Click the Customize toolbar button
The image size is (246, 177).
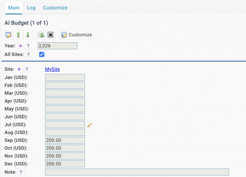click(x=76, y=35)
